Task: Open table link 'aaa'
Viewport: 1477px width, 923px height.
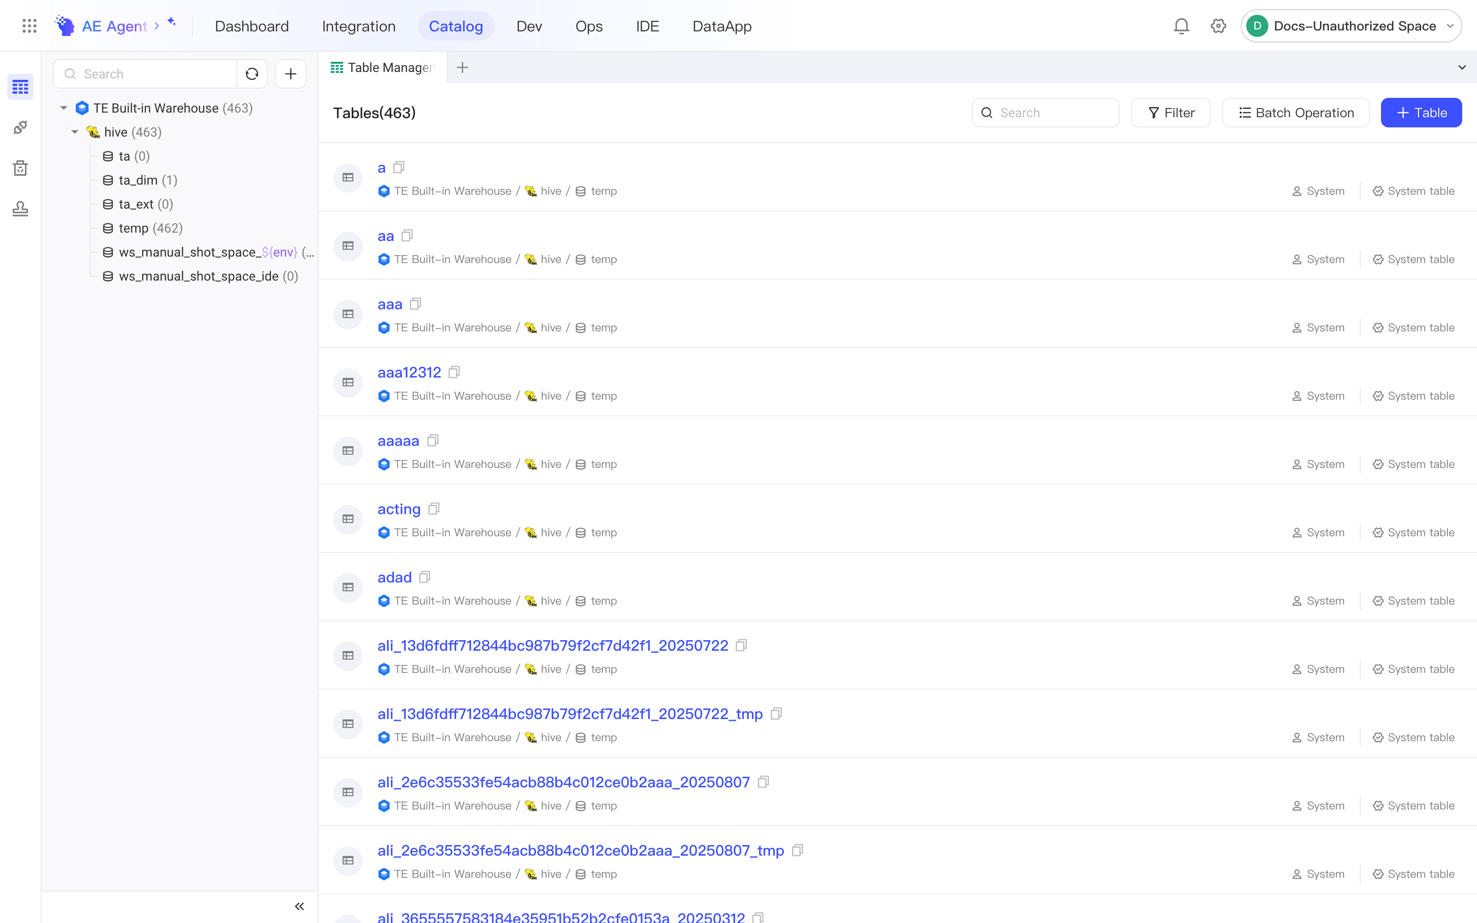Action: click(x=390, y=304)
